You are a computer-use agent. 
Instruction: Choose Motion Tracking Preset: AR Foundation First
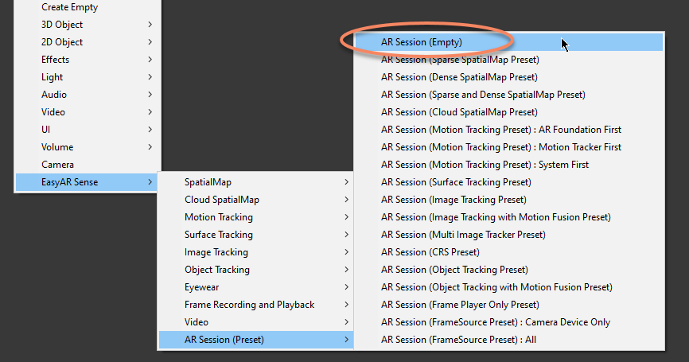pos(501,130)
